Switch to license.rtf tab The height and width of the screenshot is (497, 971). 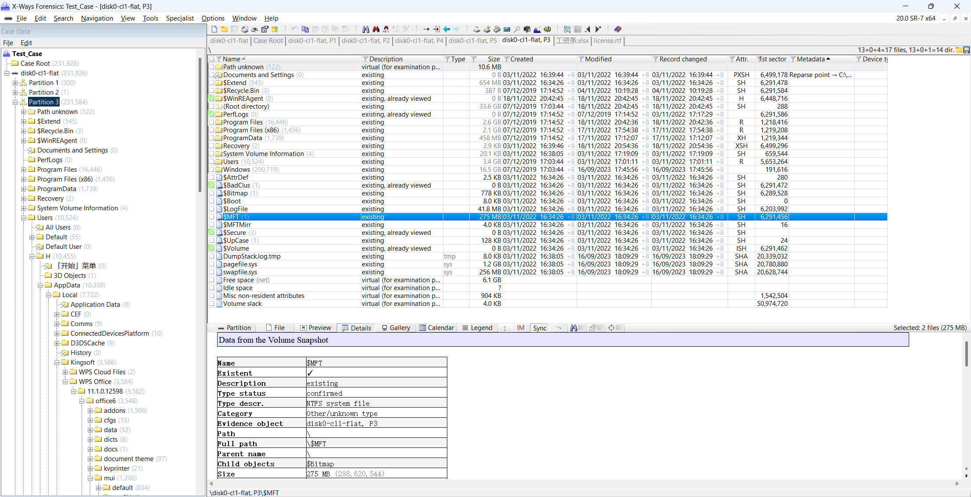[607, 41]
